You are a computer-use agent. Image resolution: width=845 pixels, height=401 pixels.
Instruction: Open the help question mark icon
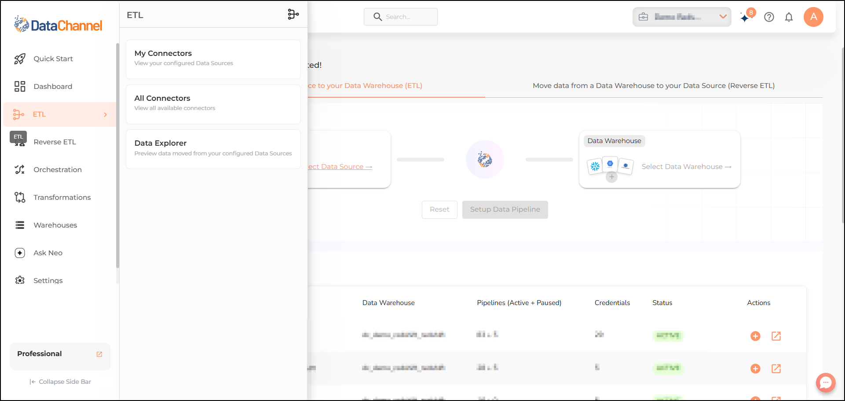coord(769,17)
